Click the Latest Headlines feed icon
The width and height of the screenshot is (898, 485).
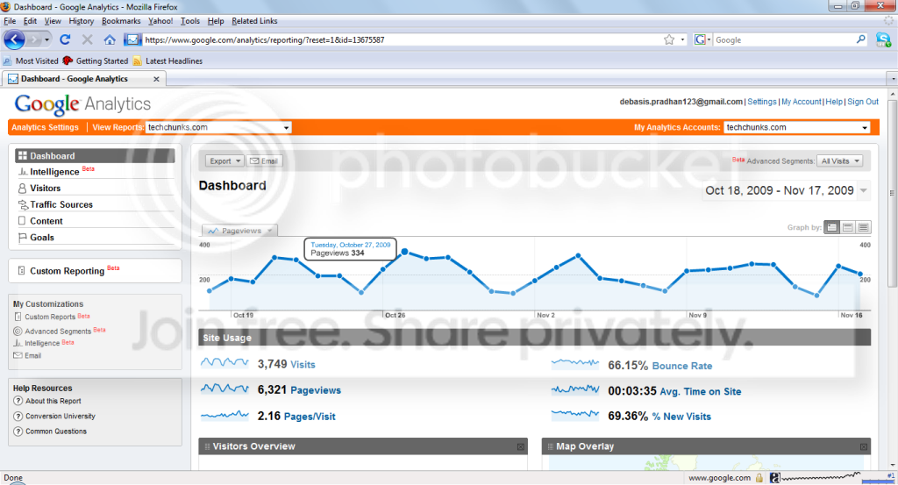[x=138, y=61]
